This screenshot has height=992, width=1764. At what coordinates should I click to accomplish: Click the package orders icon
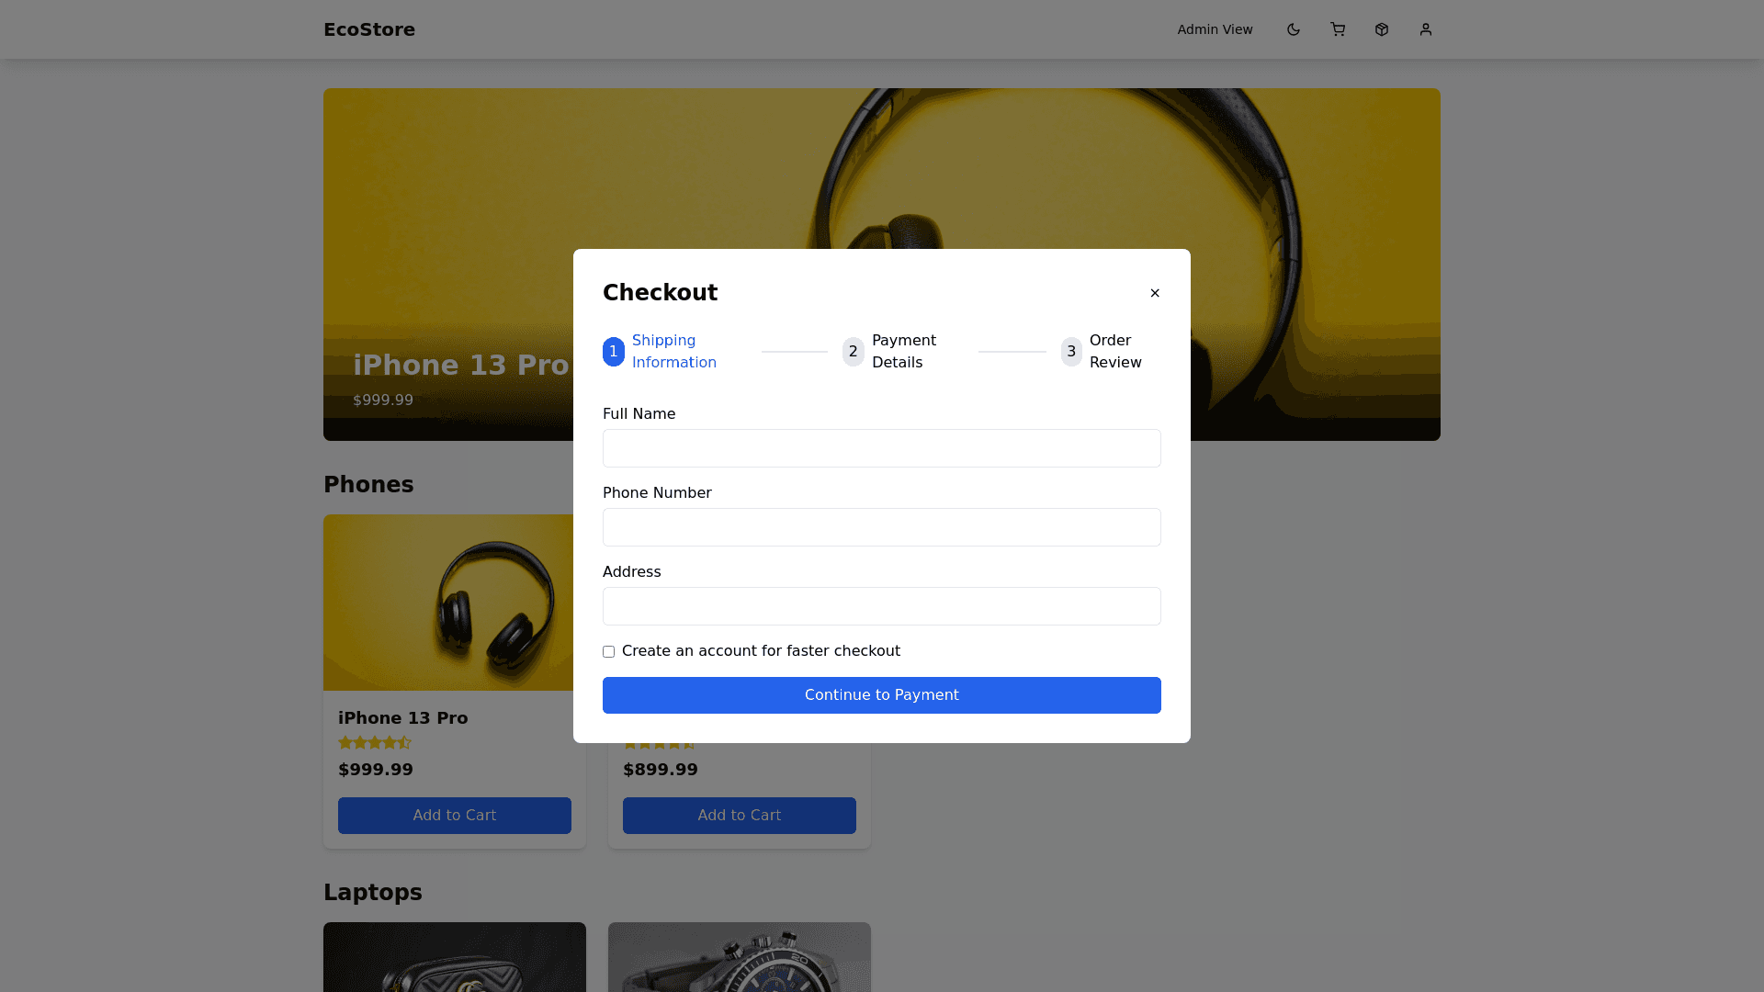pos(1381,29)
